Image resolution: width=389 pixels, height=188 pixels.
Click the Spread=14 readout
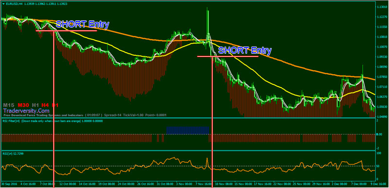(113, 115)
